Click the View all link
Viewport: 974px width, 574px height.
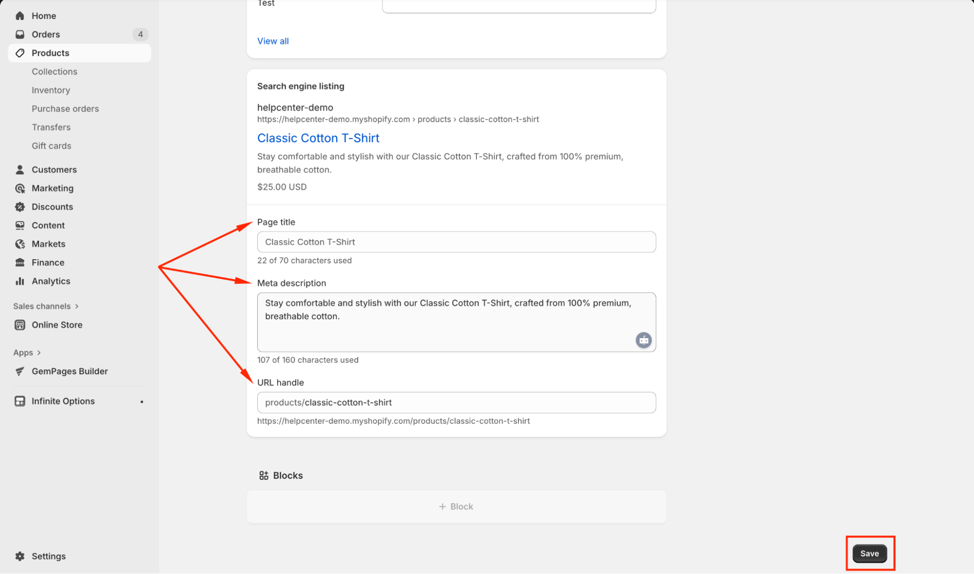[273, 41]
